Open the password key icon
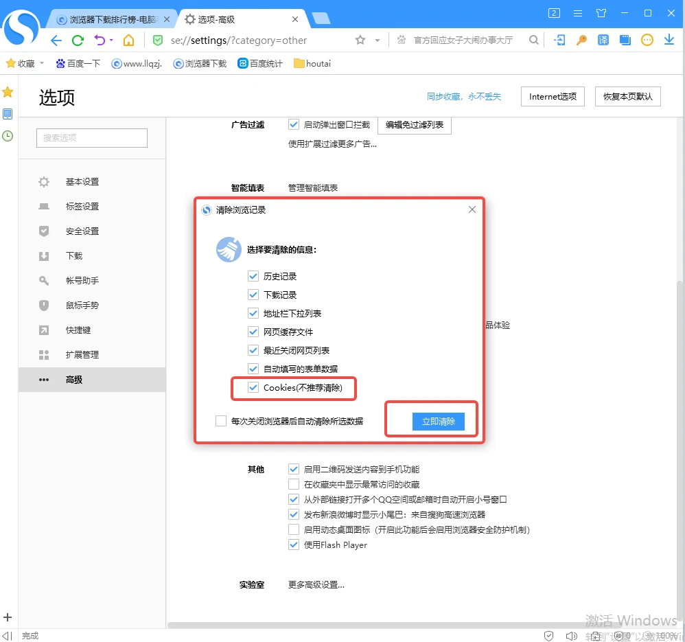Screen dimensions: 685x642 (581, 41)
